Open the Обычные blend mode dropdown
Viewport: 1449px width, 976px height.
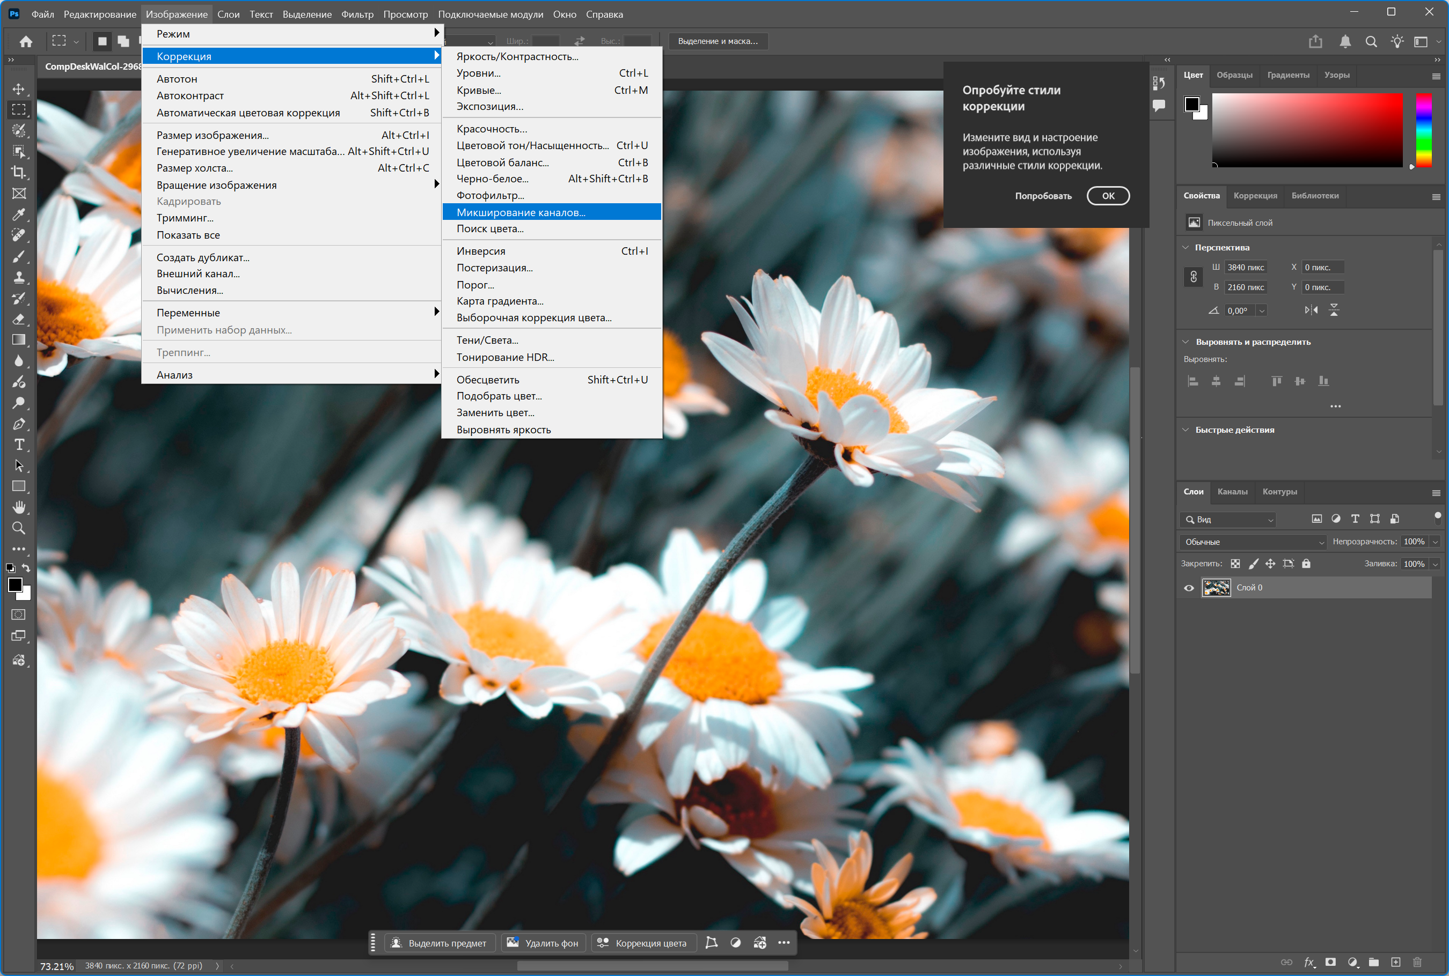coord(1253,542)
